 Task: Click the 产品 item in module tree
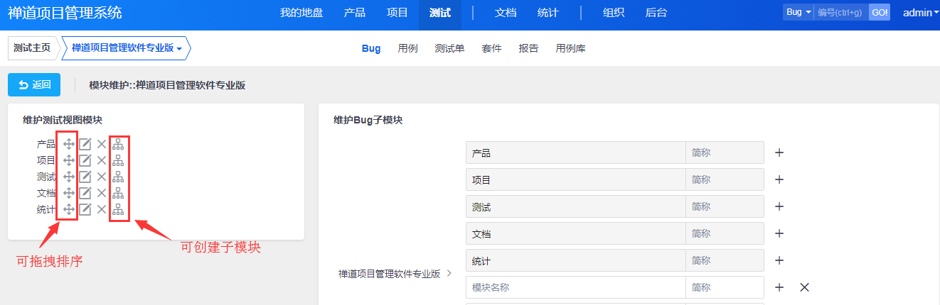point(46,144)
